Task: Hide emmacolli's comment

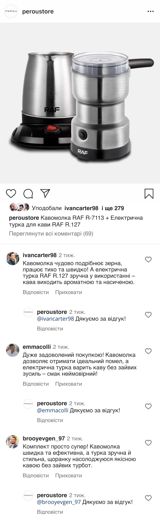Action: coord(68,384)
